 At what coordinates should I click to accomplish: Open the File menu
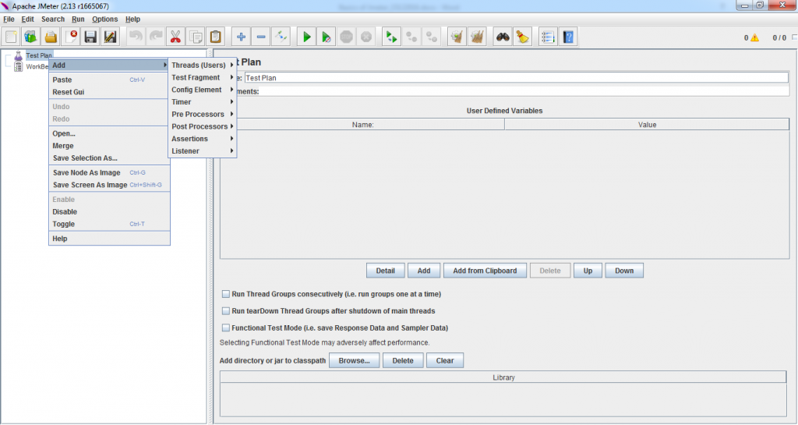9,19
